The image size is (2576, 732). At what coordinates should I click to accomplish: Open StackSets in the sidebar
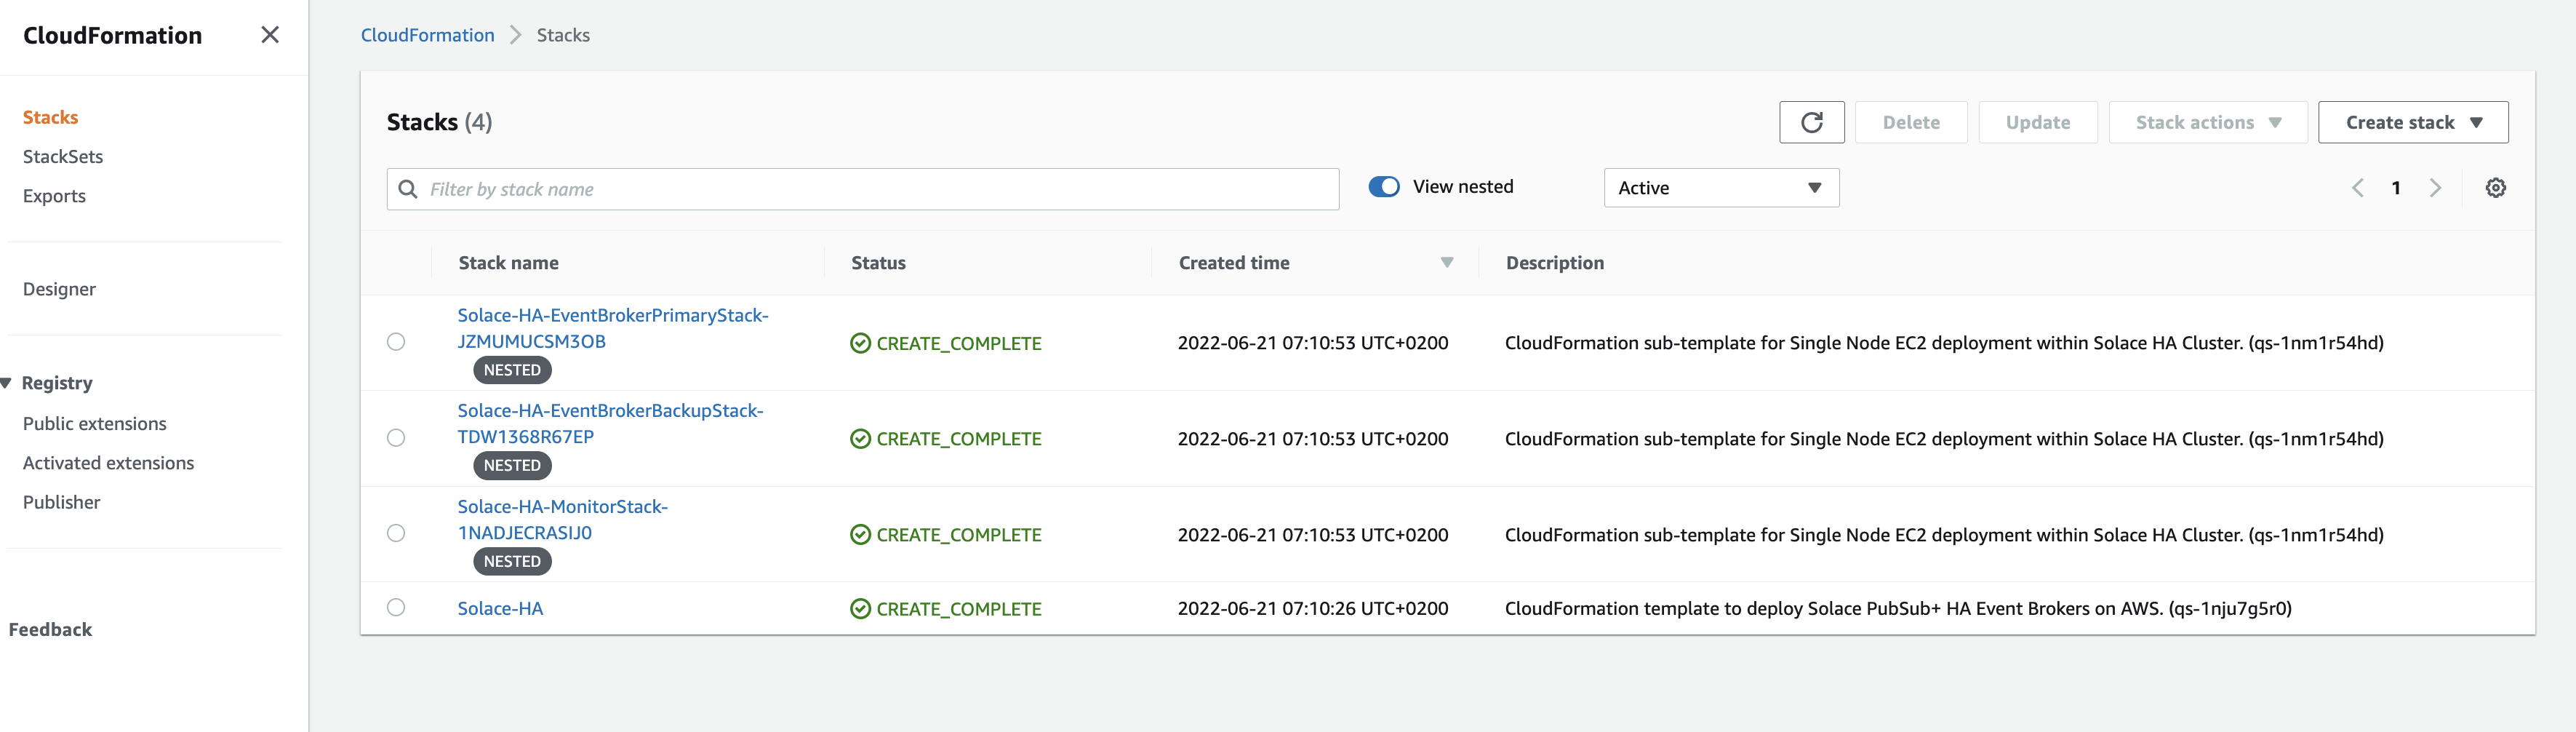(63, 157)
